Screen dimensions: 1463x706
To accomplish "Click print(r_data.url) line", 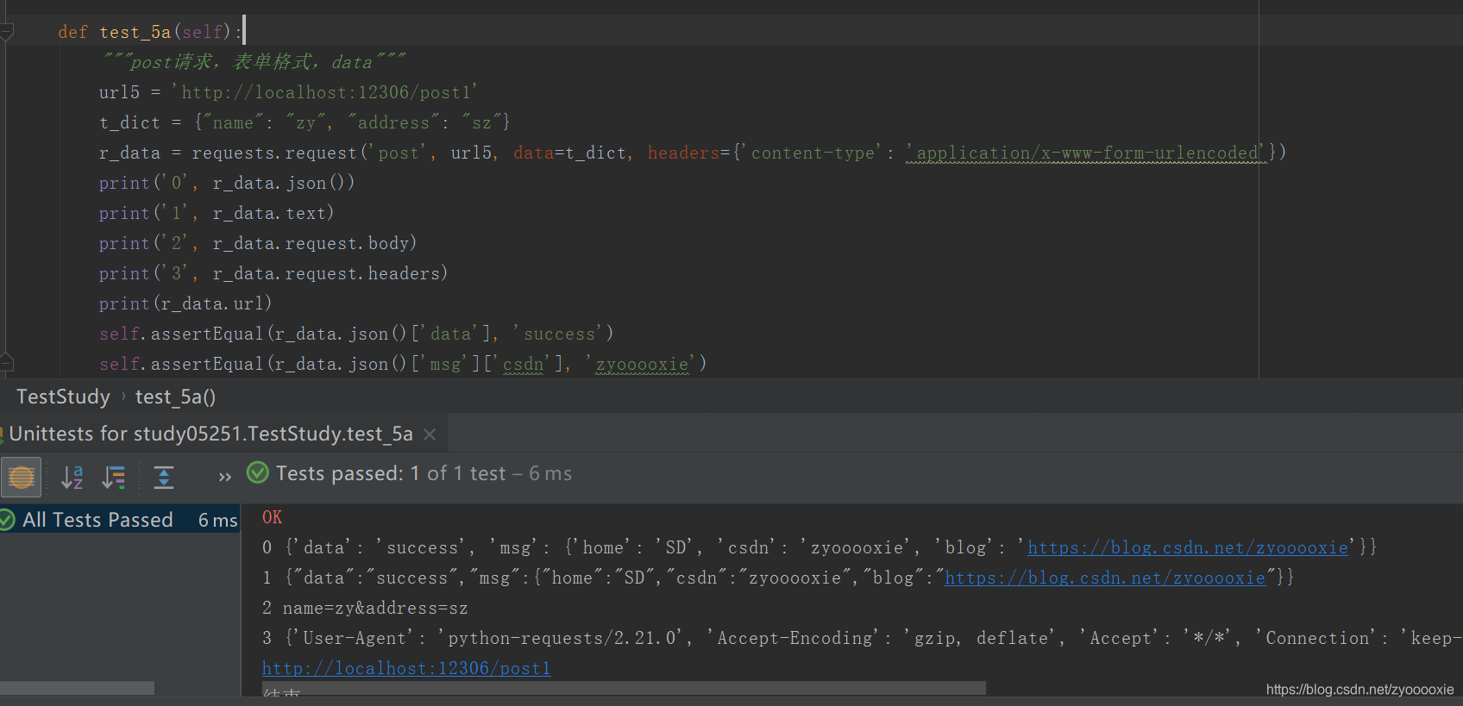I will 185,303.
